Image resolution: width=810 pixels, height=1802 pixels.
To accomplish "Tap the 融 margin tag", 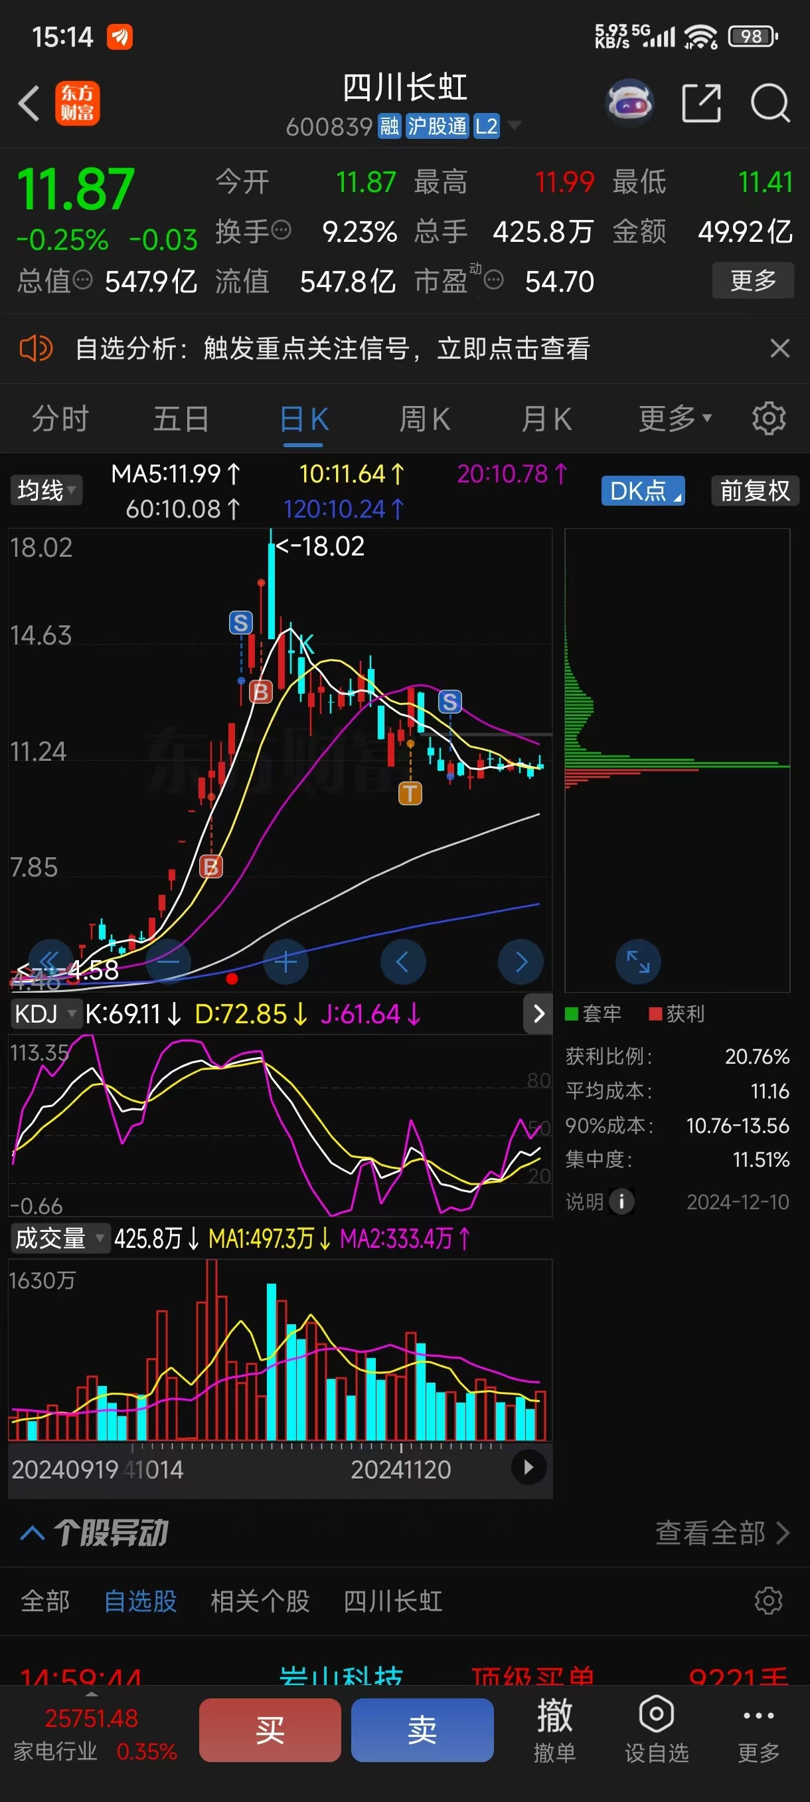I will pyautogui.click(x=388, y=126).
